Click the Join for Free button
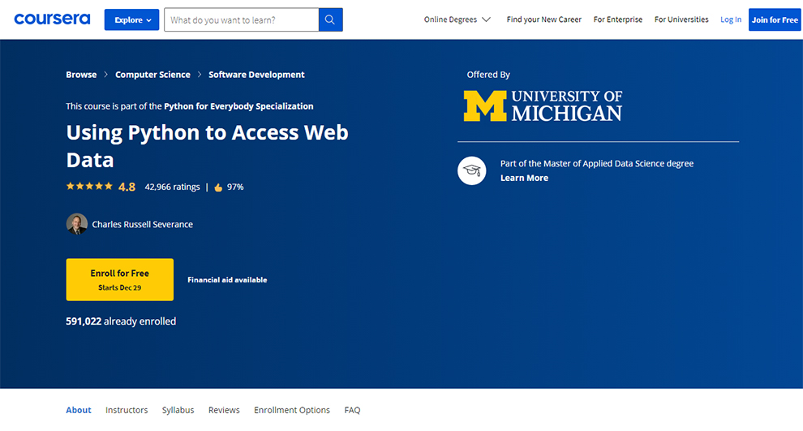Image resolution: width=803 pixels, height=431 pixels. (774, 19)
